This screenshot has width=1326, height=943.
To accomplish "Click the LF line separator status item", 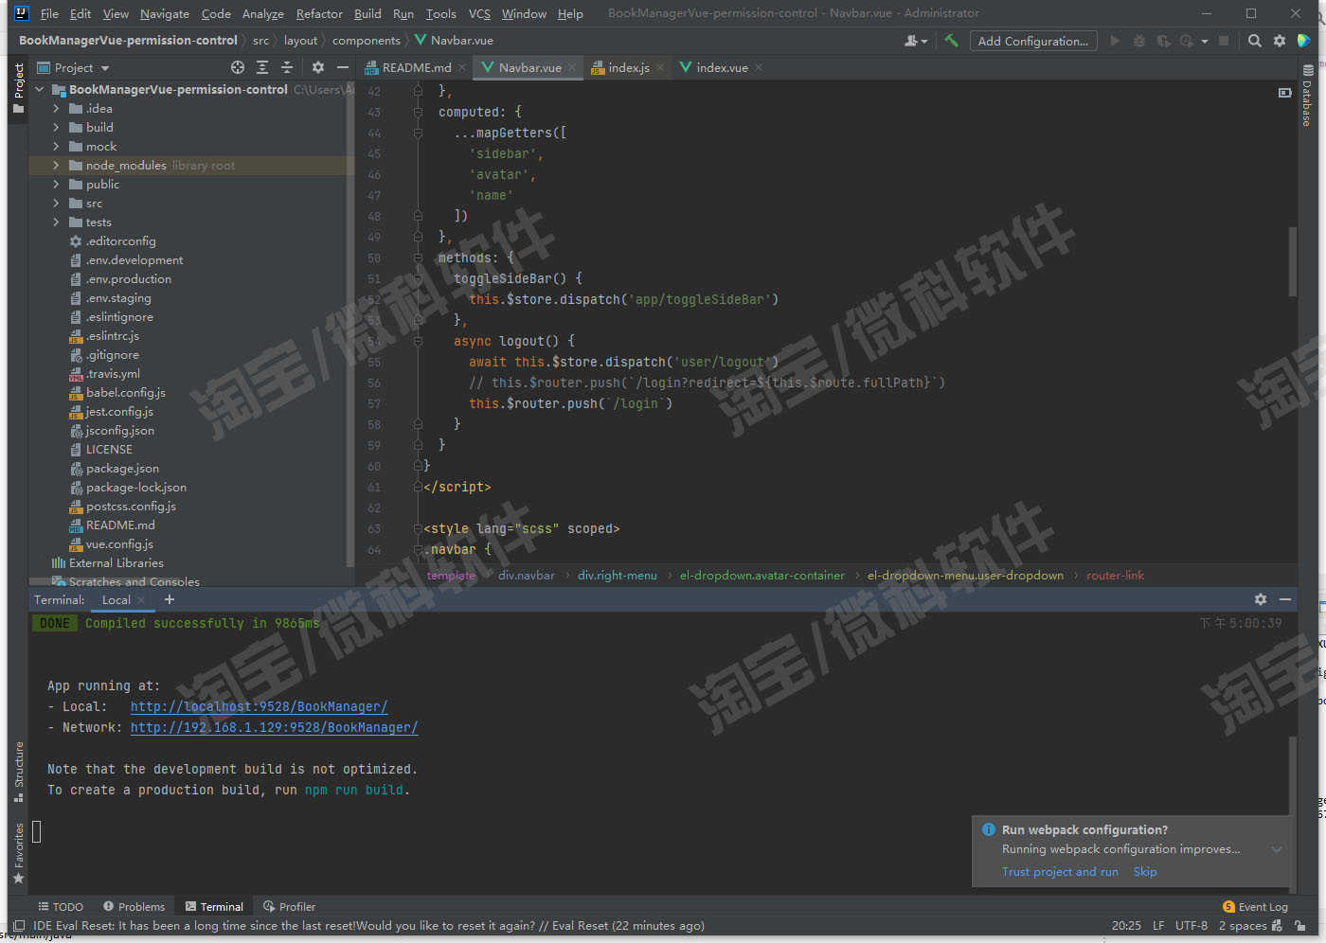I will [x=1157, y=925].
